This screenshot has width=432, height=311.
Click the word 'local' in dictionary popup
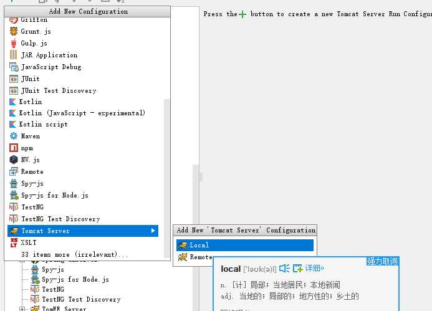click(231, 269)
